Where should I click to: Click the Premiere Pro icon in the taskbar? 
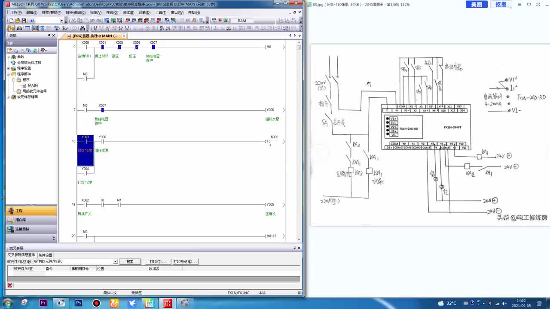pyautogui.click(x=43, y=303)
